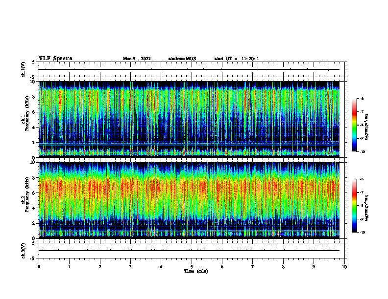
Task: Click the ch.2 spectrogram plot area
Action: pos(189,200)
